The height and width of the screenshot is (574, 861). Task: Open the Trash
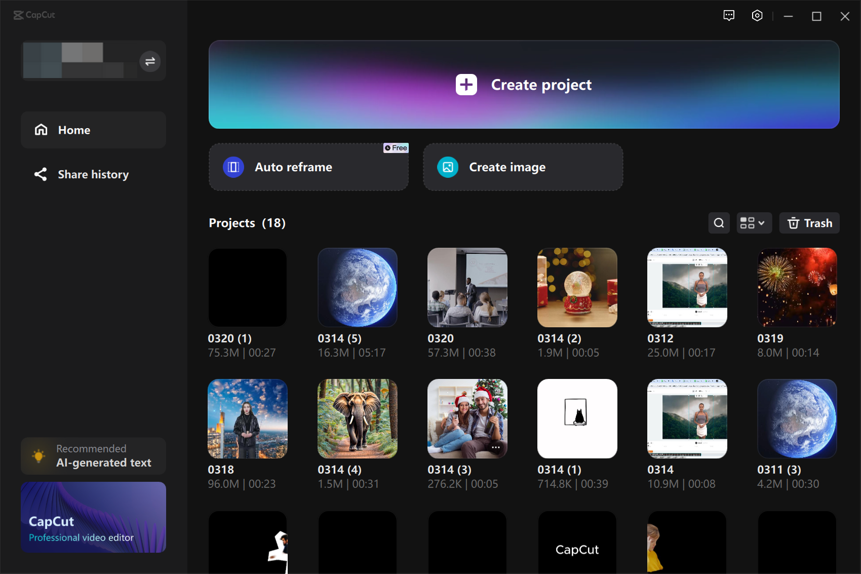coord(809,223)
